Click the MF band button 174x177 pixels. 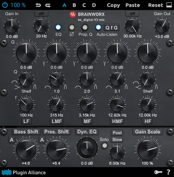[87, 121]
